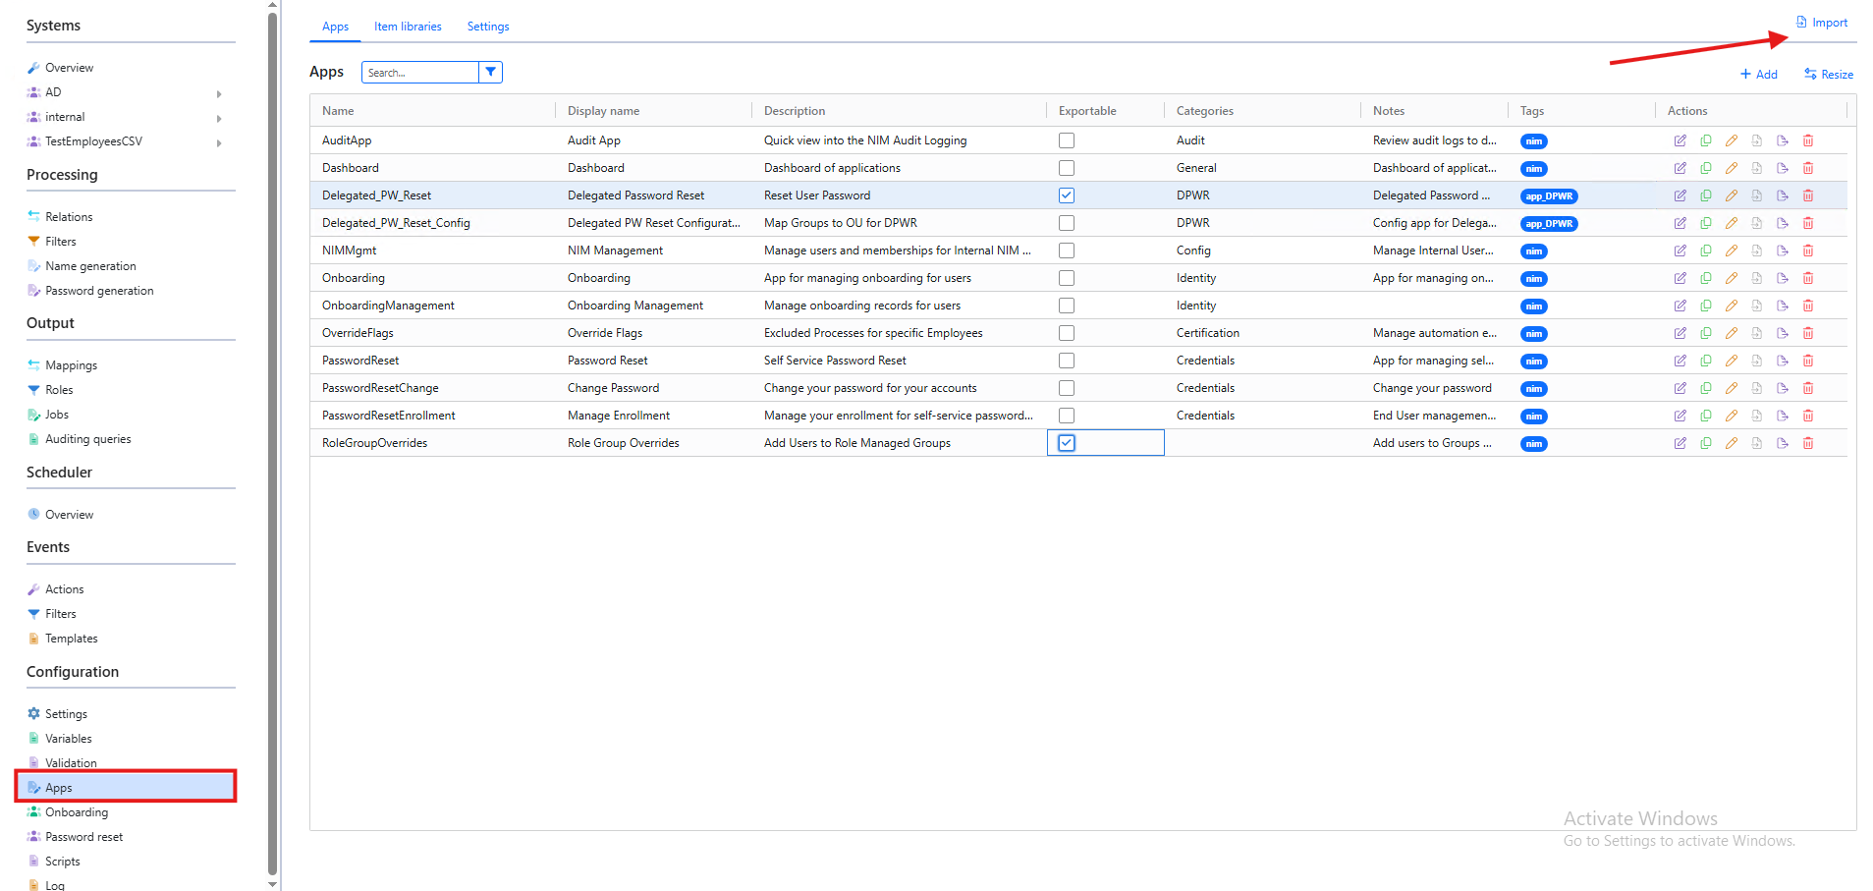
Task: Click gray import-file icon for OverrideFlags
Action: point(1756,333)
